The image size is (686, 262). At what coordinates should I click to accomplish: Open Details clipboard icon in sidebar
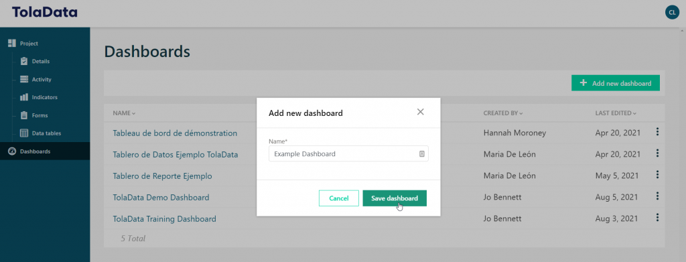pyautogui.click(x=25, y=61)
